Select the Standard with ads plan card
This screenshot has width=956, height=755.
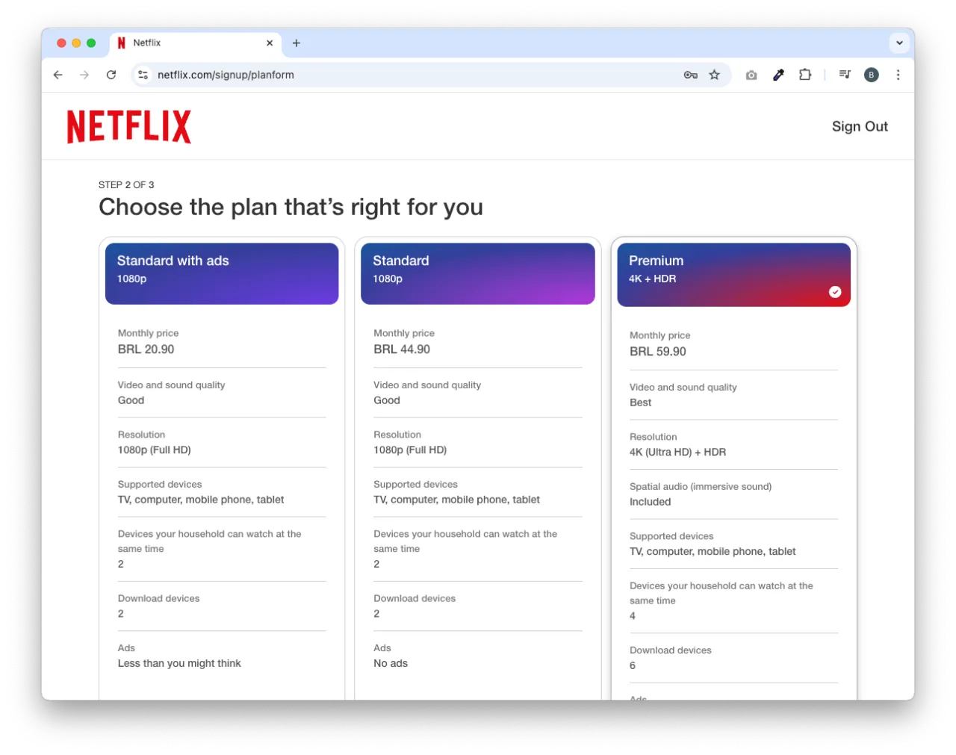coord(222,273)
